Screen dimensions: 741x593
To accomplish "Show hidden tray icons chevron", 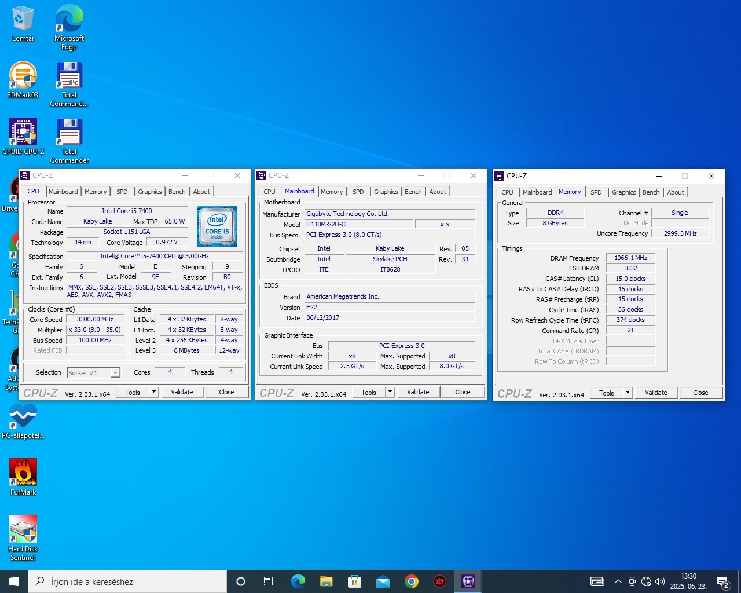I will (x=618, y=581).
